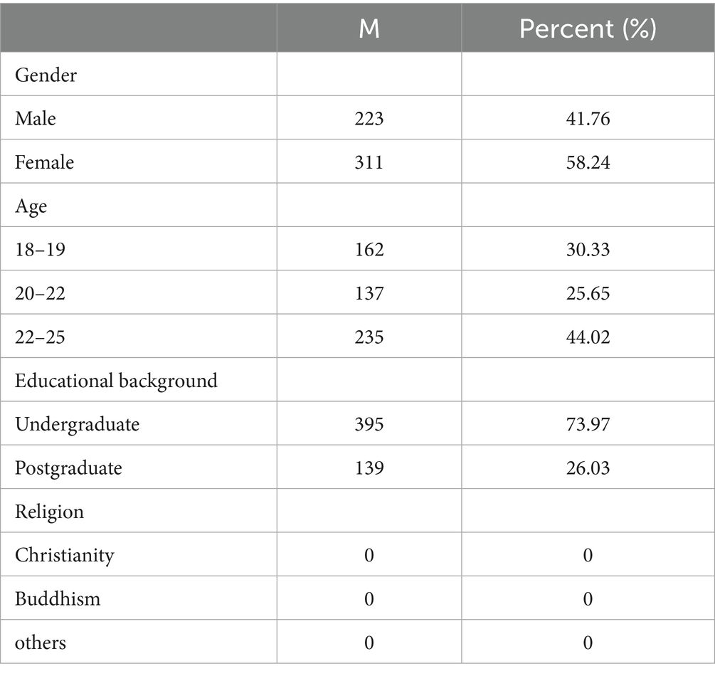Select the "18–19" age group label
The image size is (715, 676).
coord(40,250)
